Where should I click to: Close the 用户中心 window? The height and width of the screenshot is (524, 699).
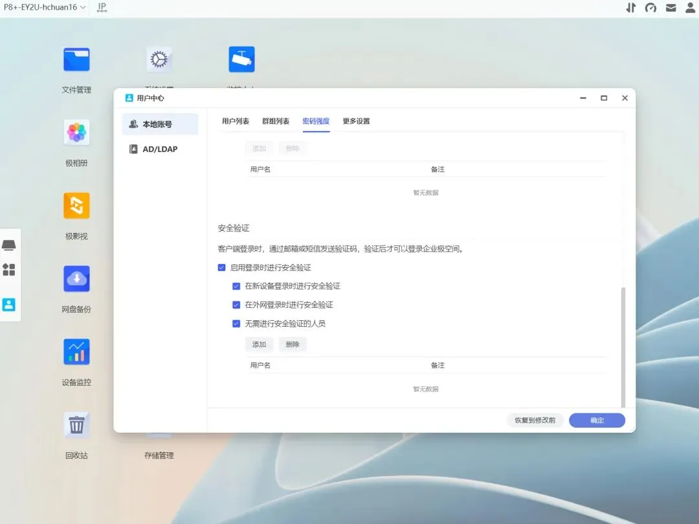pos(625,98)
